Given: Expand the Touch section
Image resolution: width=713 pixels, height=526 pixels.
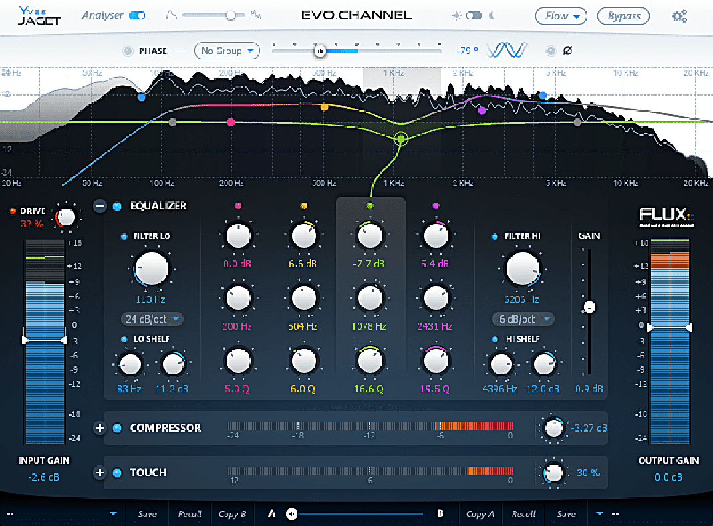Looking at the screenshot, I should (100, 473).
